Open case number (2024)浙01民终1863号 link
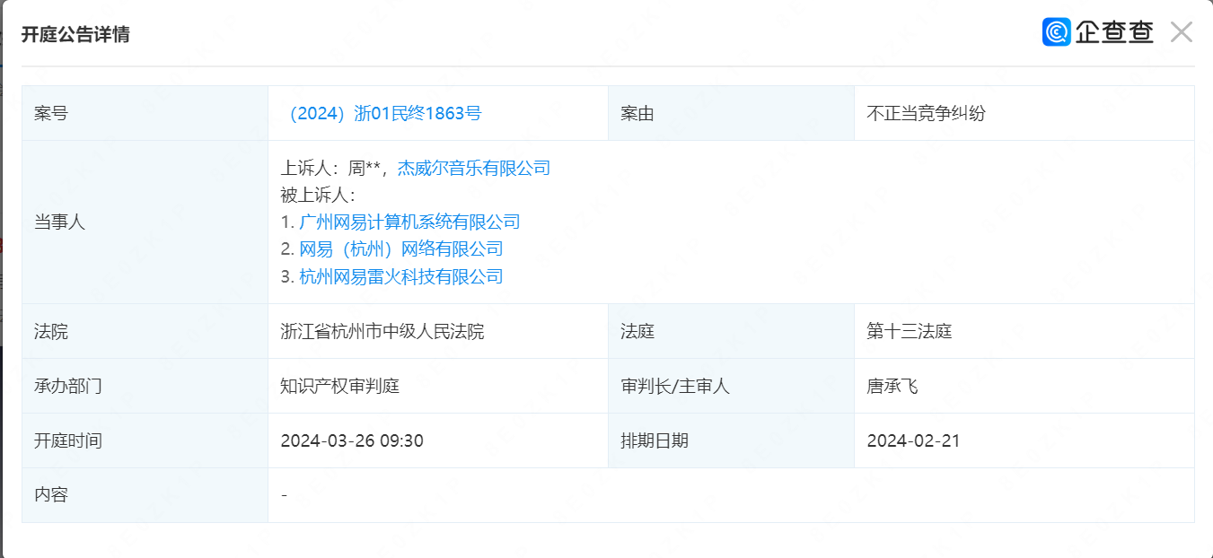 382,114
